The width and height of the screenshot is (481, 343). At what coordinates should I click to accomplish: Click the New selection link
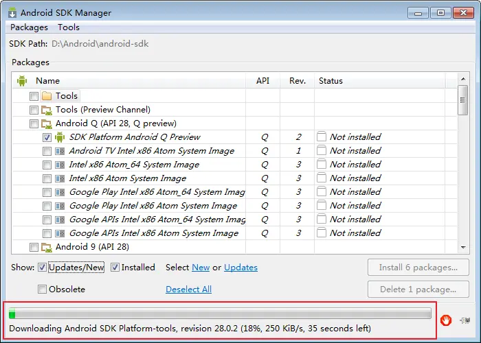201,268
